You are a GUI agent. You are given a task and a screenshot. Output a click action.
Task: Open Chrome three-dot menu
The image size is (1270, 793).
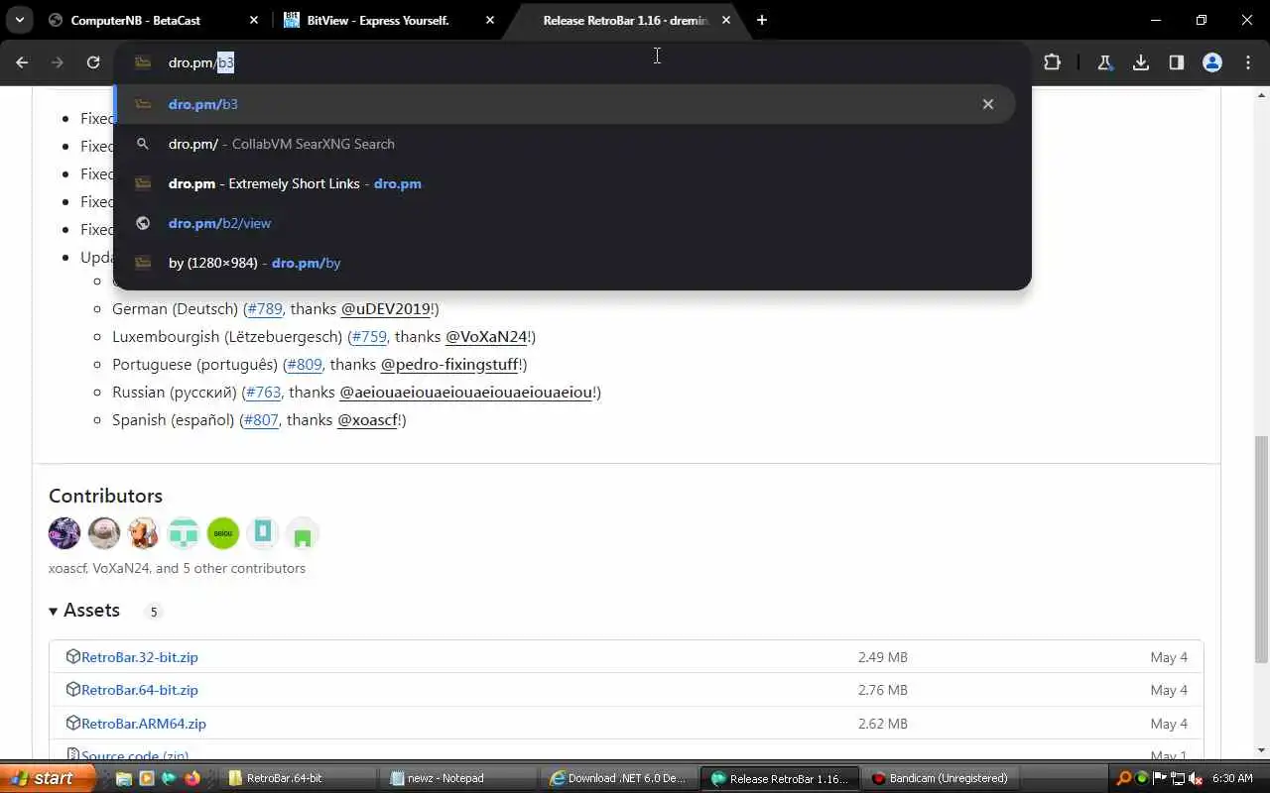(1248, 62)
